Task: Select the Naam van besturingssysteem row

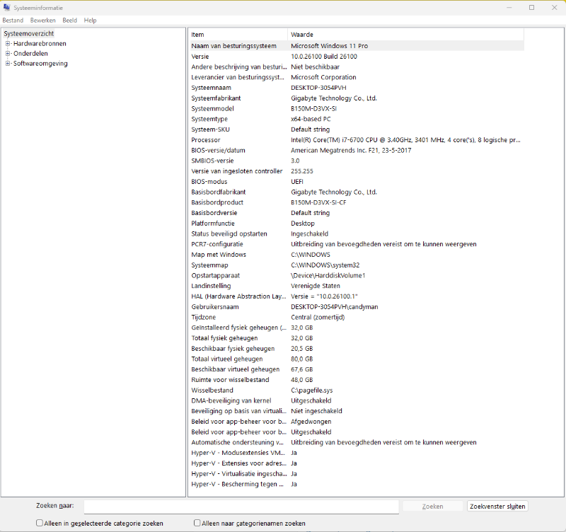Action: (357, 46)
